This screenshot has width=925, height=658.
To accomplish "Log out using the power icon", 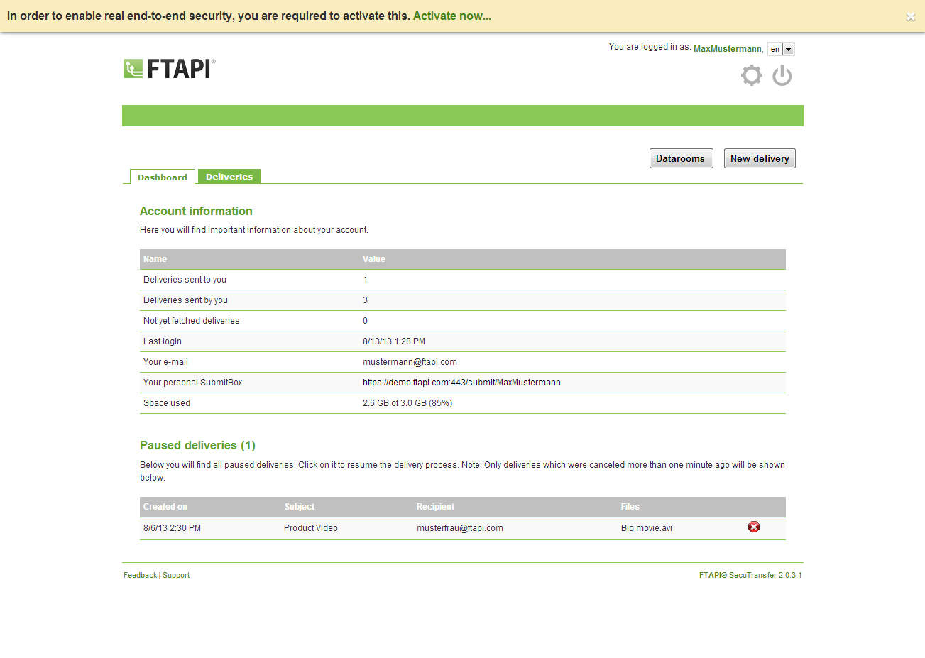I will coord(782,75).
